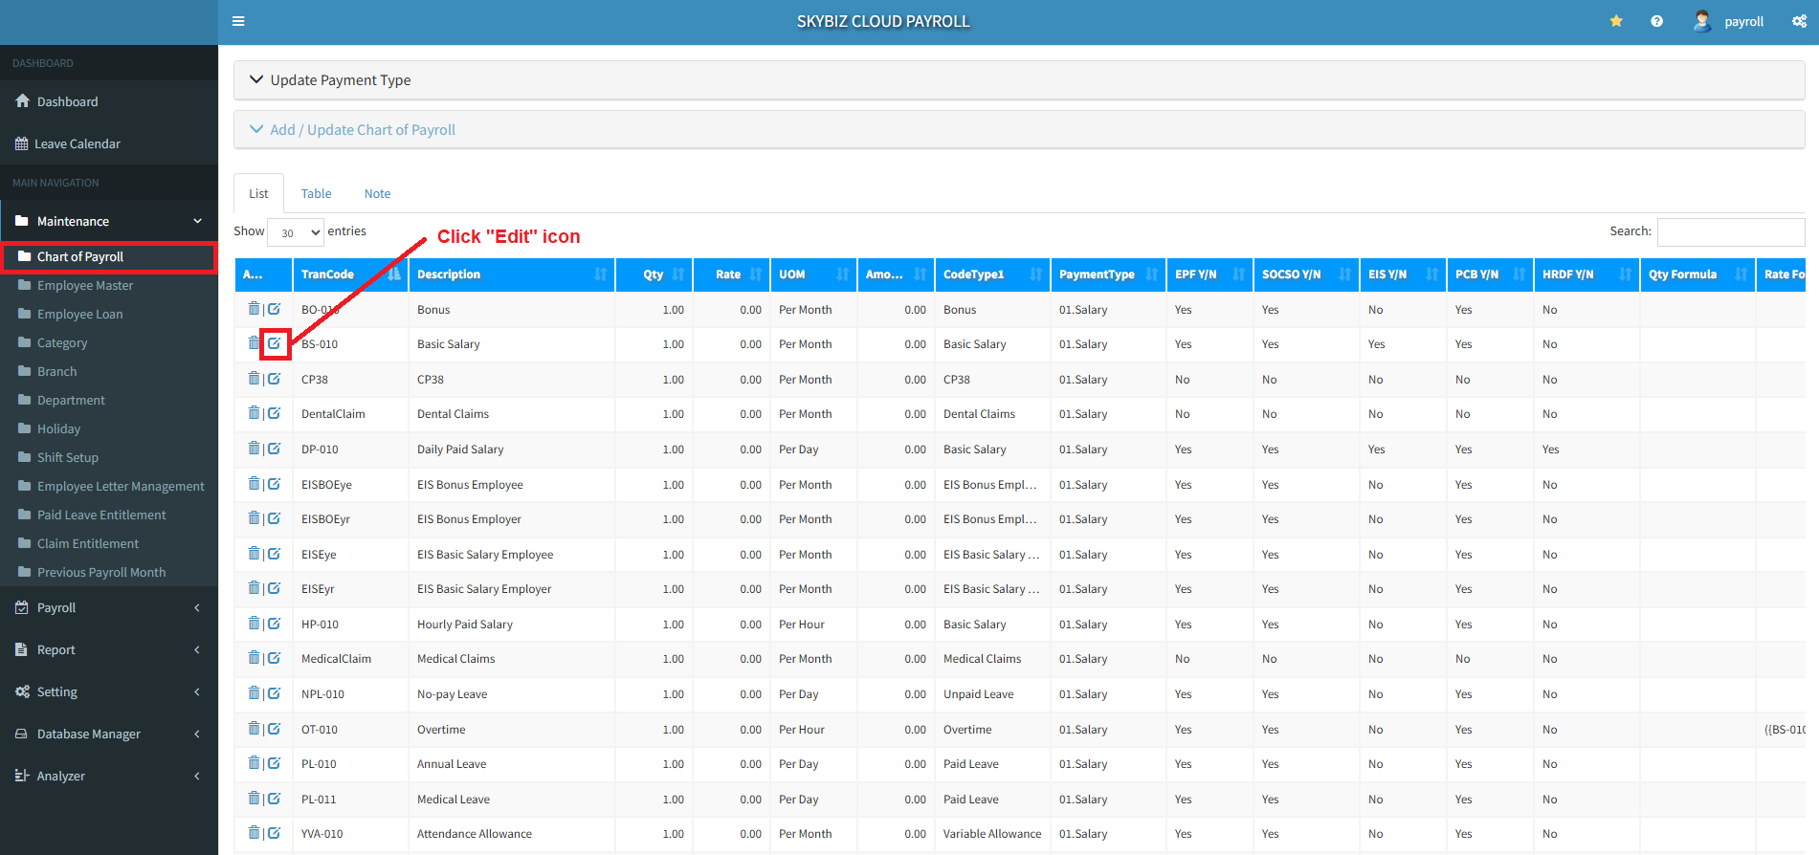1819x855 pixels.
Task: Click edit icon for Overtime row
Action: point(275,729)
